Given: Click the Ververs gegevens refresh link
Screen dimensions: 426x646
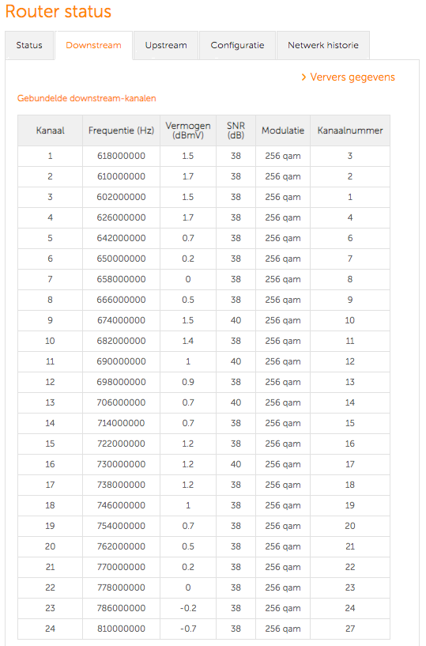Looking at the screenshot, I should click(348, 77).
